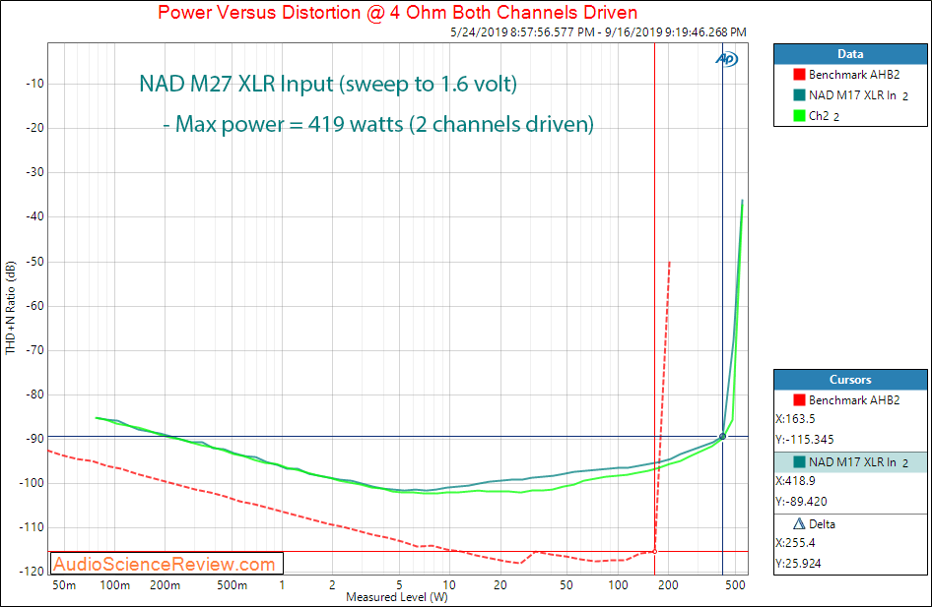Select the teal NAD M17 swatch in Data legend
This screenshot has height=607, width=932.
799,95
